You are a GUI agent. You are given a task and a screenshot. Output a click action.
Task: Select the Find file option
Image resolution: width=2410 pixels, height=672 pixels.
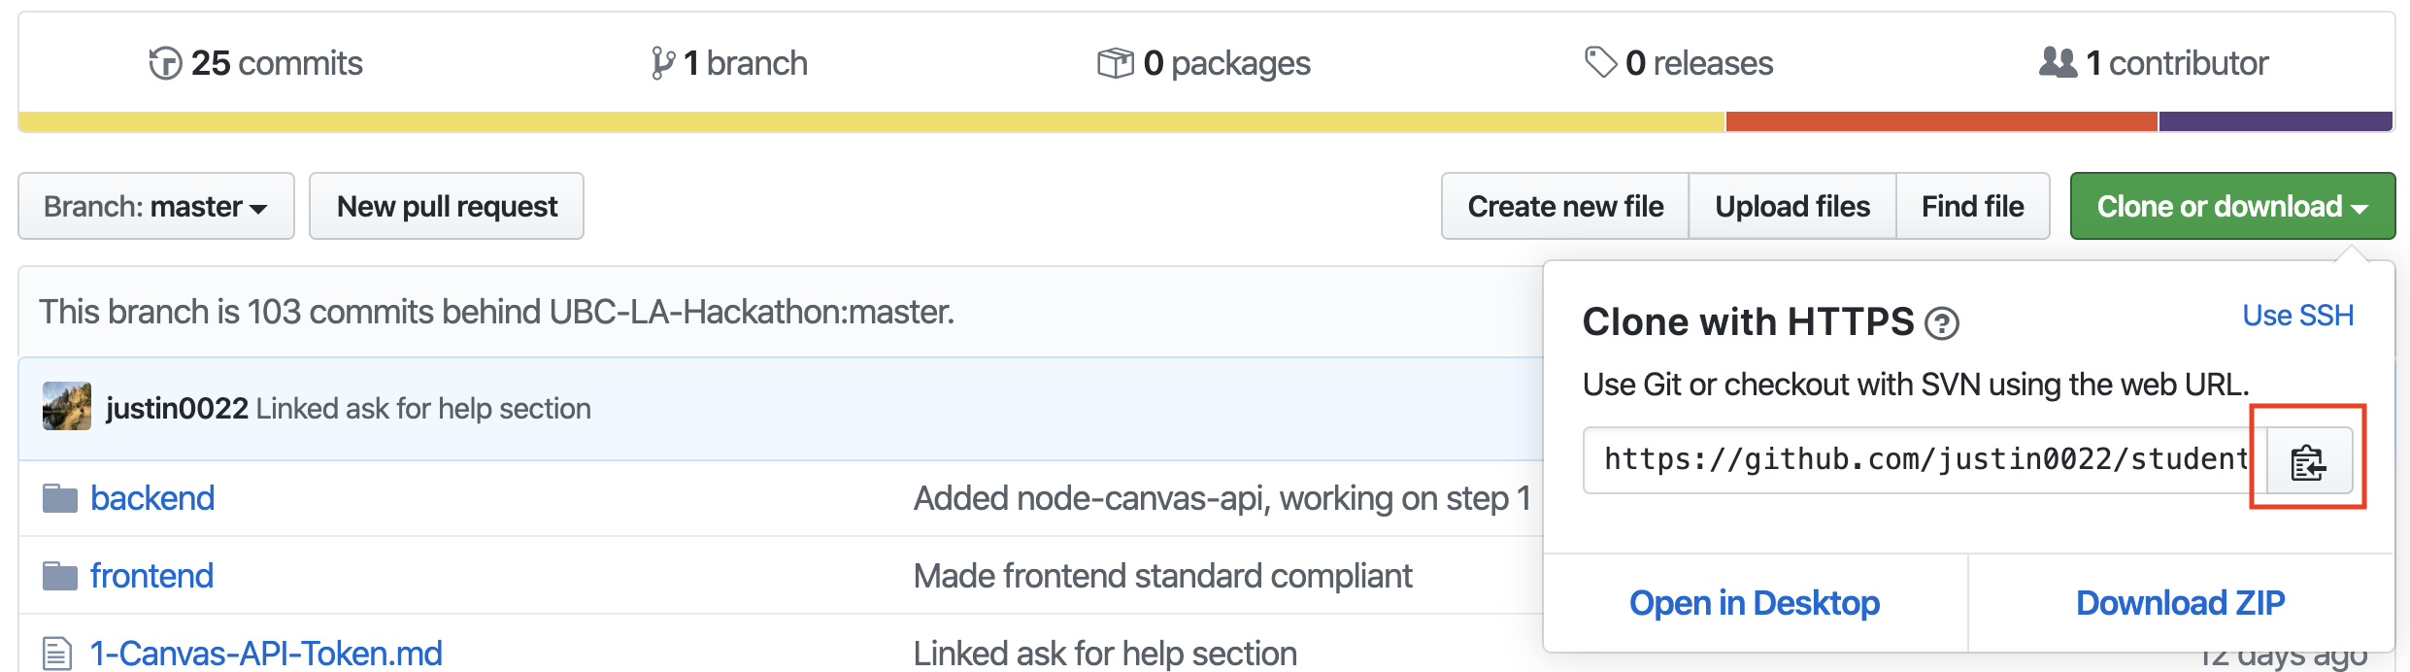coord(1972,206)
